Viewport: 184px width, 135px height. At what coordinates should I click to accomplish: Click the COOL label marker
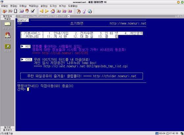26,60
